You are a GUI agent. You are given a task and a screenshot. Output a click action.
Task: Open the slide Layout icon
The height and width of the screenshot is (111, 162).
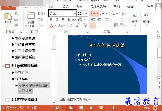pos(40,14)
